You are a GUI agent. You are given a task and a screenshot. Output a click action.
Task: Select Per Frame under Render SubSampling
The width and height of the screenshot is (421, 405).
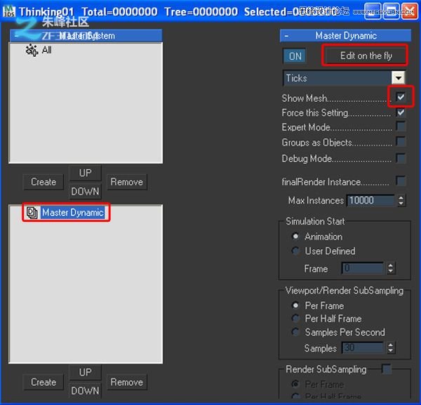295,385
